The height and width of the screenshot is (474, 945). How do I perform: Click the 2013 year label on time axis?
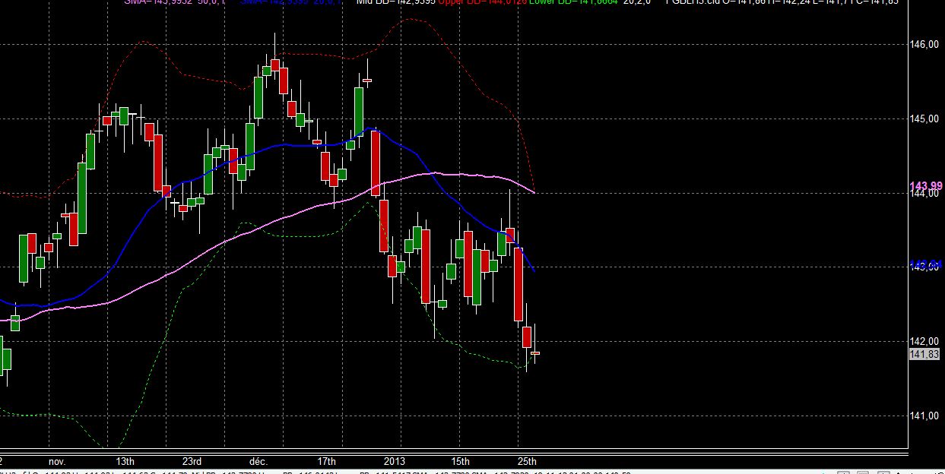(x=393, y=461)
